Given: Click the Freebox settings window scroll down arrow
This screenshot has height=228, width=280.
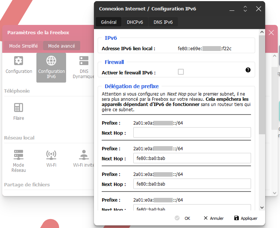Looking at the screenshot, I should click(x=275, y=193).
